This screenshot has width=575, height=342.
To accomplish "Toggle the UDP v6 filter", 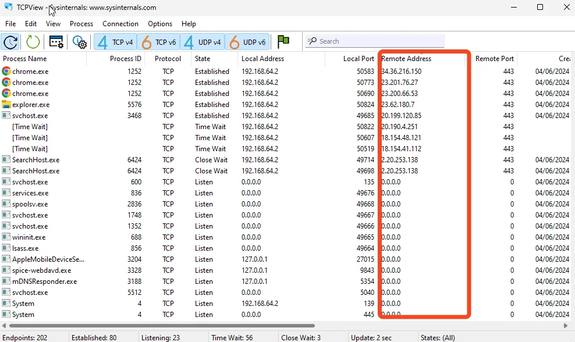I will coord(247,42).
